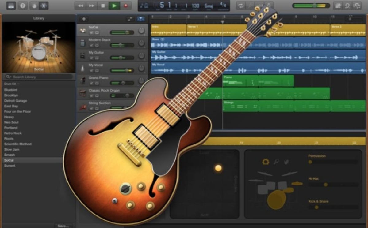Select the SoCal drum track icon
Image resolution: width=368 pixels, height=228 pixels.
83,30
